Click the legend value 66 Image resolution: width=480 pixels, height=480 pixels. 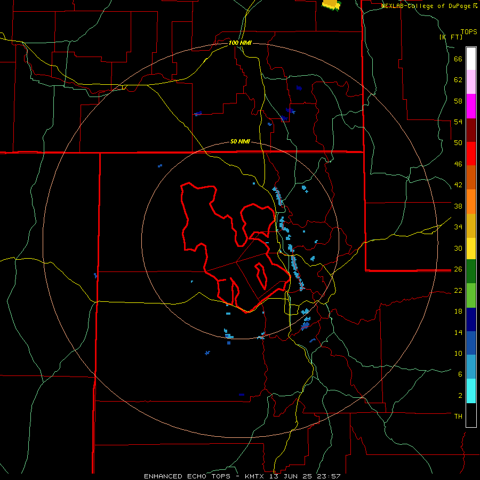click(458, 59)
